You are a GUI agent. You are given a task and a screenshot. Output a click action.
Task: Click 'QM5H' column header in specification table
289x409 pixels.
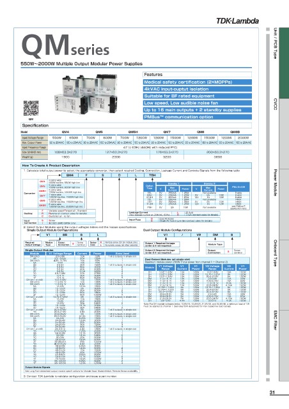133,132
